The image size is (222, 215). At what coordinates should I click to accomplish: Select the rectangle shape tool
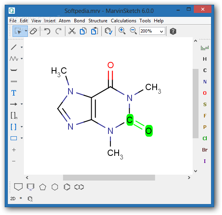tap(14, 138)
